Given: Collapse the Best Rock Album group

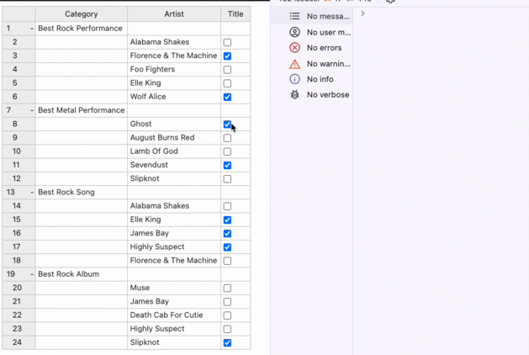Looking at the screenshot, I should pyautogui.click(x=32, y=274).
